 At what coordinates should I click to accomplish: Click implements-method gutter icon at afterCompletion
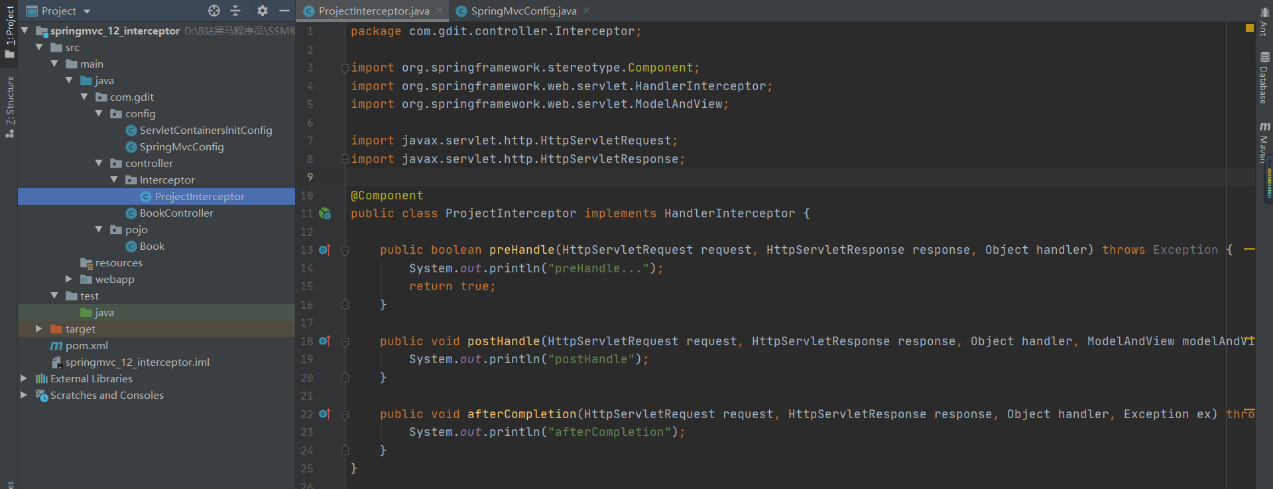pos(324,414)
